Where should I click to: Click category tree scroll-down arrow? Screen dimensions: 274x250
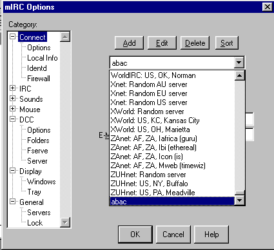pos(65,222)
